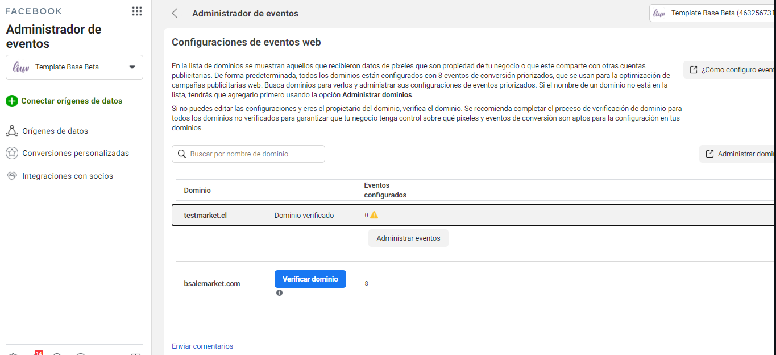Click the Configuraciones de eventos web heading
This screenshot has height=355, width=776.
click(x=246, y=42)
